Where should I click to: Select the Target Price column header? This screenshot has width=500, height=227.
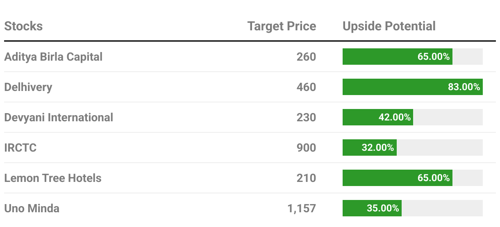(x=282, y=26)
